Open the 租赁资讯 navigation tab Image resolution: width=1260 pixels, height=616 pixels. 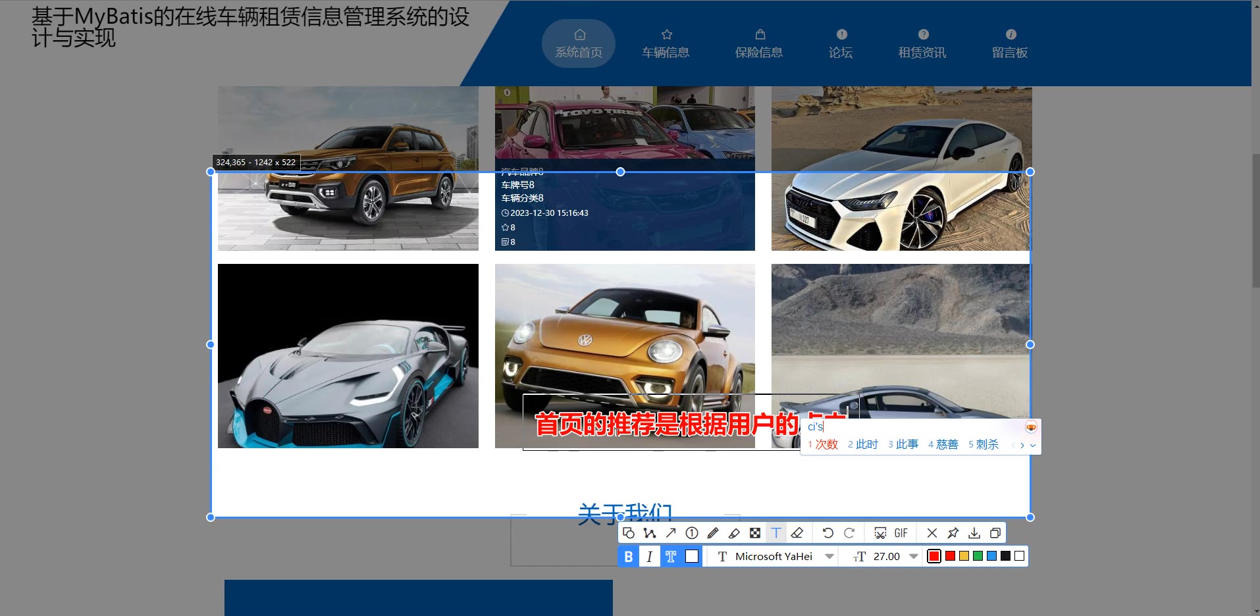pyautogui.click(x=922, y=43)
